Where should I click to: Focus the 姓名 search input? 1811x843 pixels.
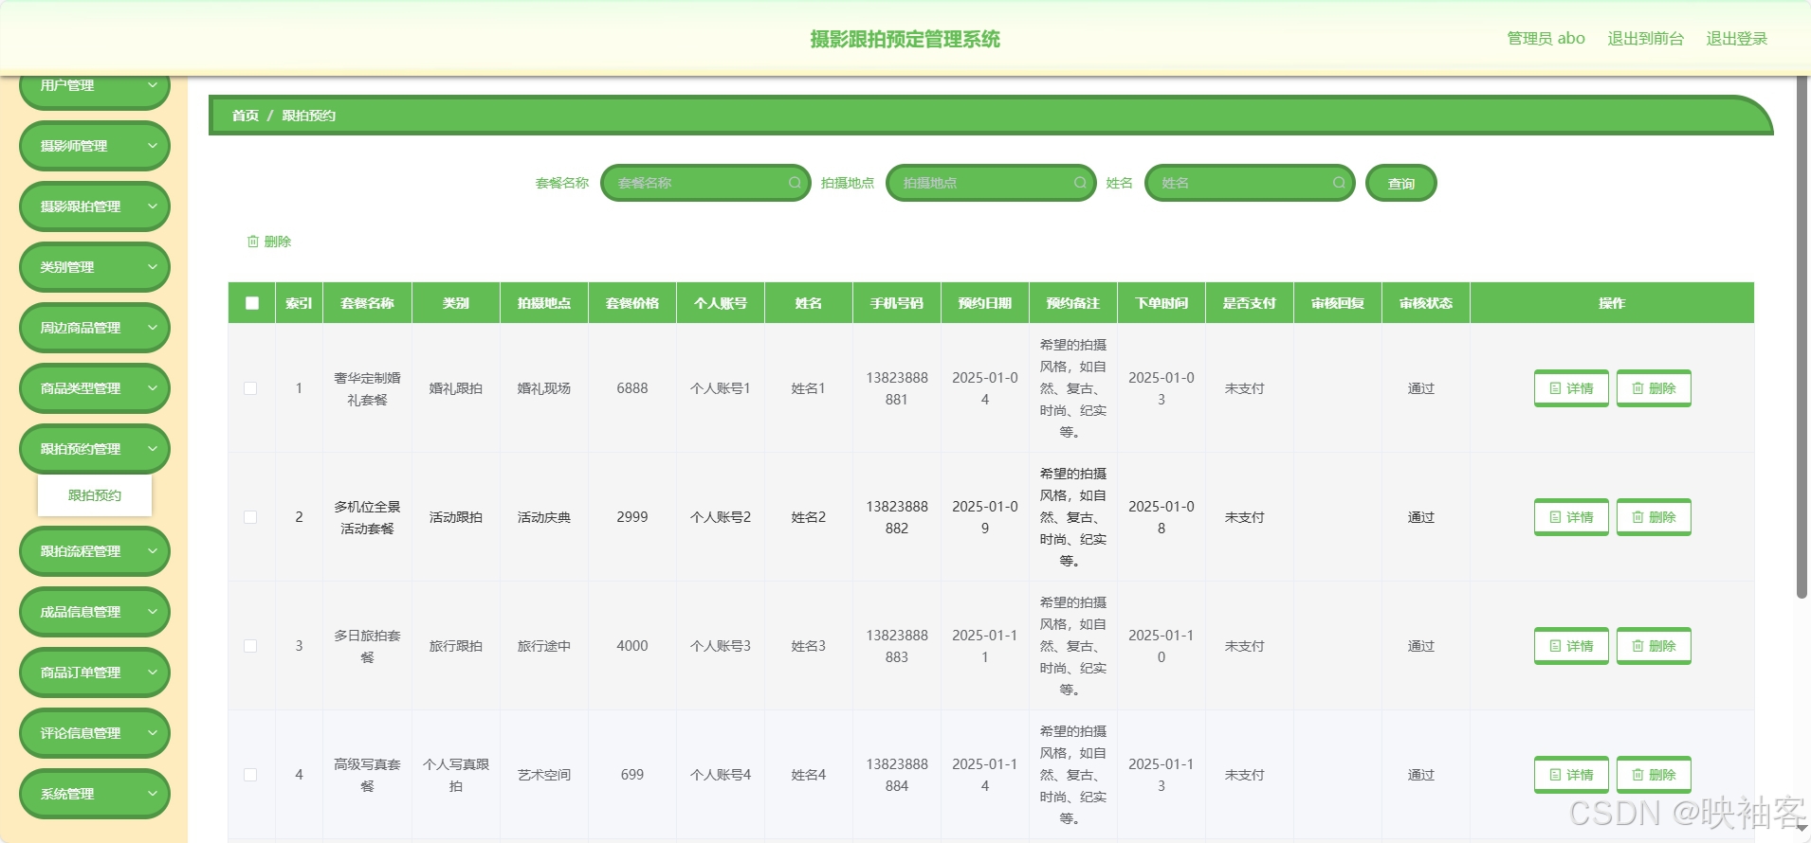tap(1250, 183)
